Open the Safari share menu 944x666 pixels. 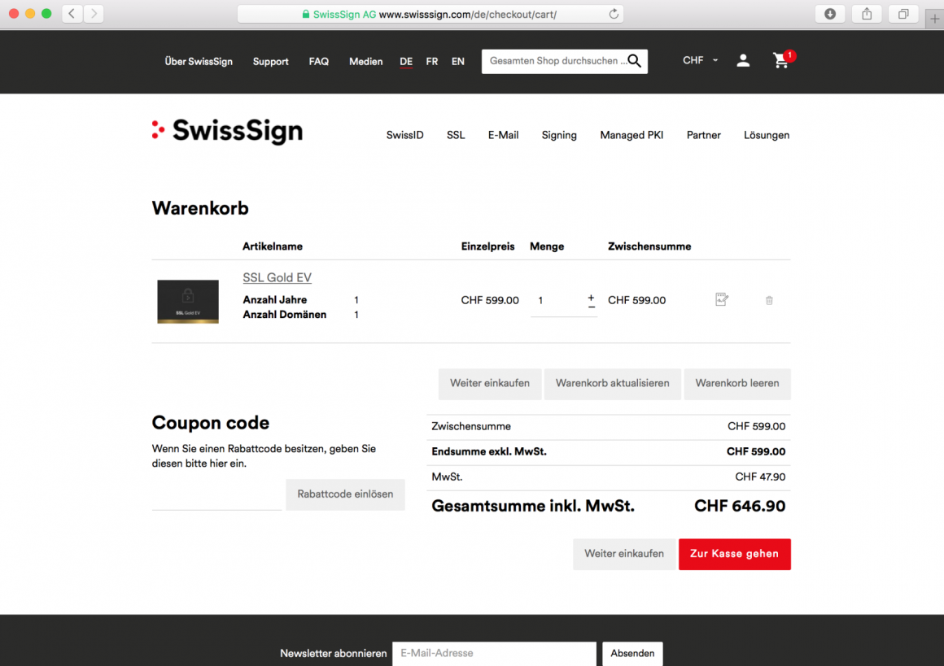[x=867, y=14]
